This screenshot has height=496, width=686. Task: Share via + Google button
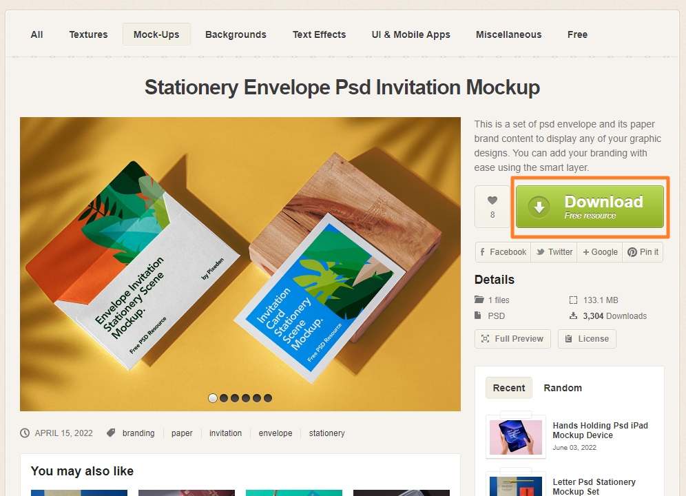tap(600, 251)
